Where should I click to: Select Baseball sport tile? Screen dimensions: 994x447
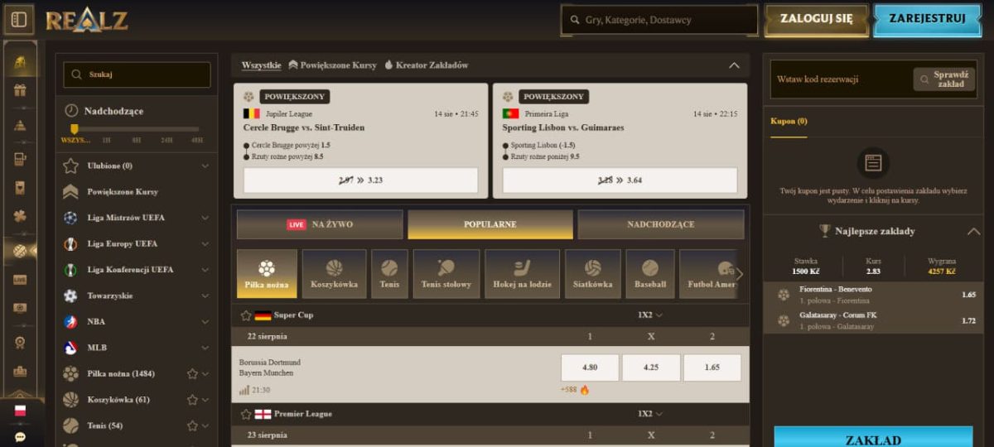(650, 274)
